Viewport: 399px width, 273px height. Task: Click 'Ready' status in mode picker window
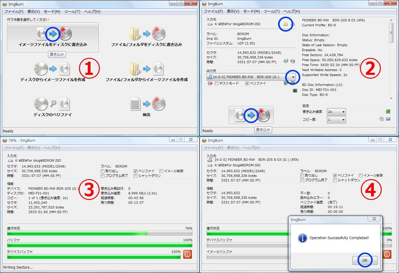[8, 131]
